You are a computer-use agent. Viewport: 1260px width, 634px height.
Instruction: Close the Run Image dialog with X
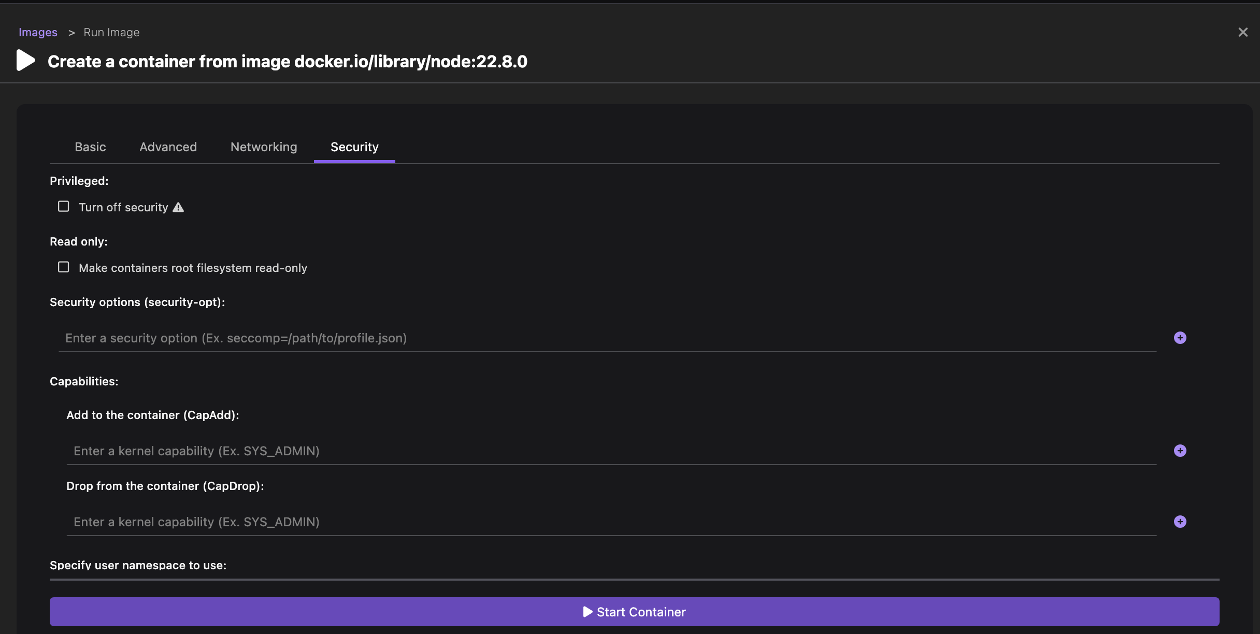coord(1242,32)
